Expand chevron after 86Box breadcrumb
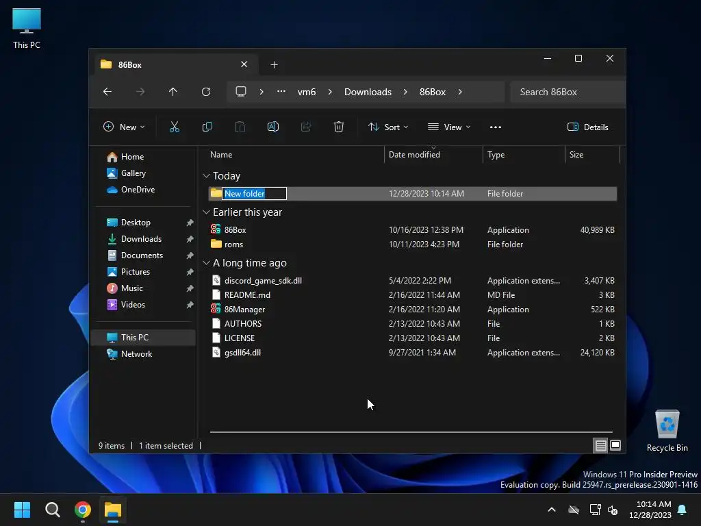This screenshot has width=701, height=526. [x=460, y=92]
